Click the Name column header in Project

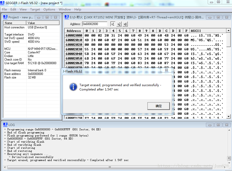coord(15,23)
